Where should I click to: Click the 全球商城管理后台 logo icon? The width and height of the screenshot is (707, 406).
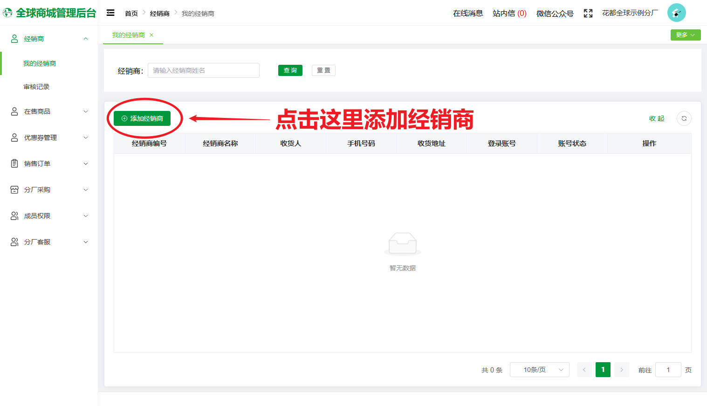[7, 13]
